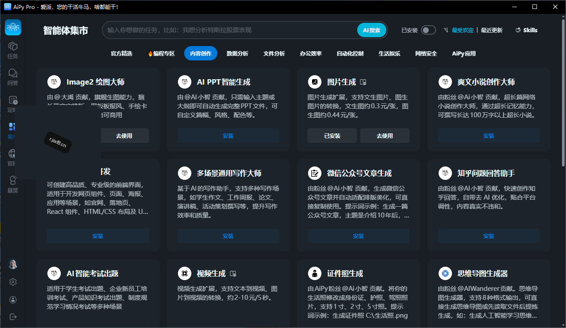Open the Skills link at top right
Image resolution: width=566 pixels, height=328 pixels.
point(527,30)
